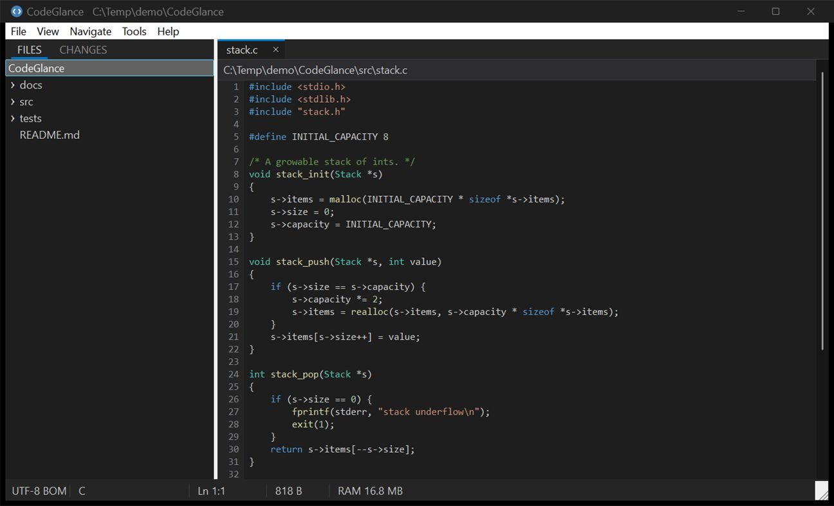Click the 818 B file size entry

click(289, 491)
